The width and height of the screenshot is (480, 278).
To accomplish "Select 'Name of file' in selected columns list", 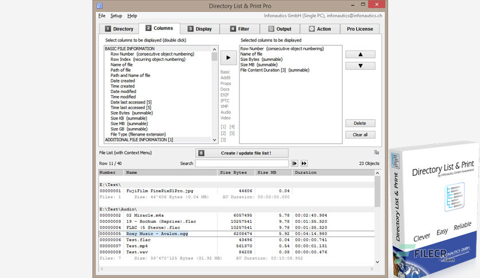I will [x=251, y=54].
